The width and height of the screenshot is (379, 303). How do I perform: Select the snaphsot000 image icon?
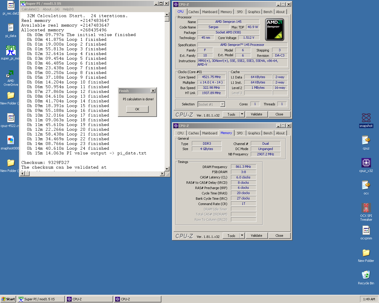[x=11, y=140]
